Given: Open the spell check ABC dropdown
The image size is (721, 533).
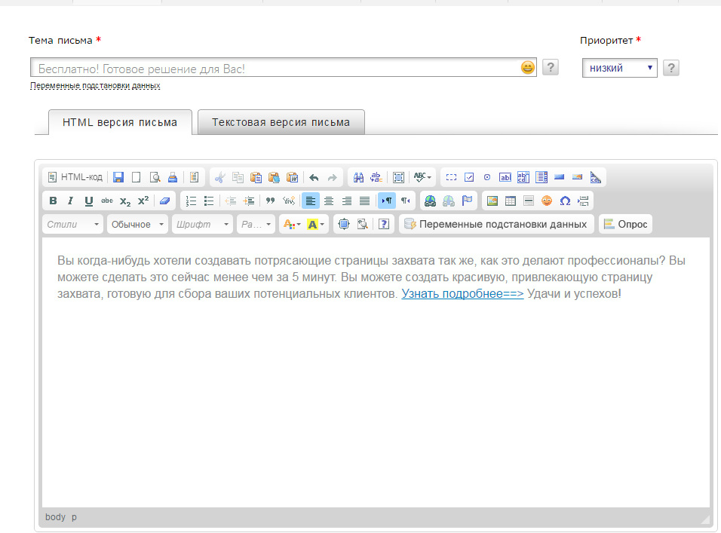Looking at the screenshot, I should tap(422, 177).
